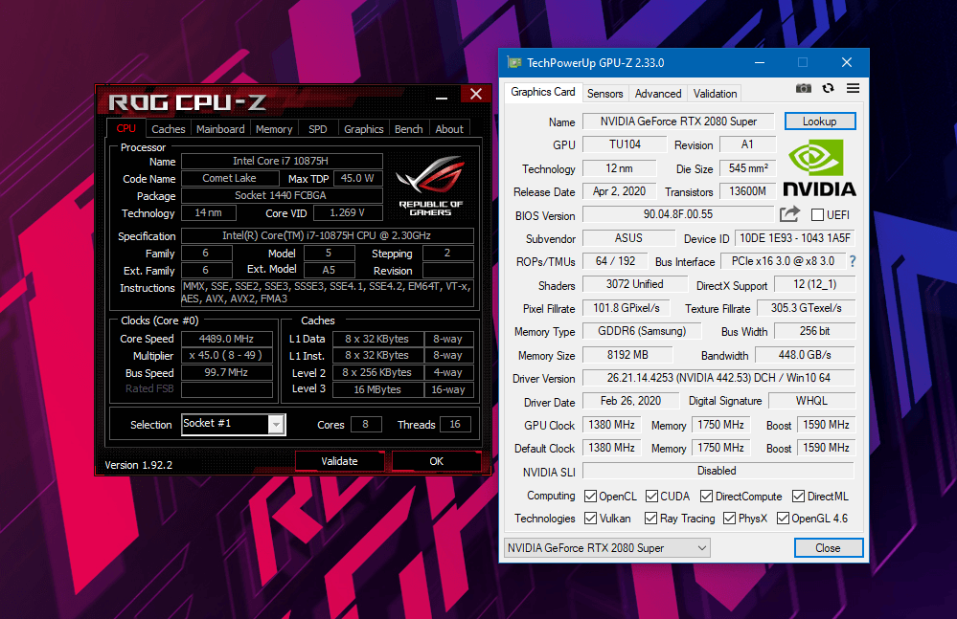Click the NVIDIA logo
This screenshot has height=619, width=957.
point(819,165)
